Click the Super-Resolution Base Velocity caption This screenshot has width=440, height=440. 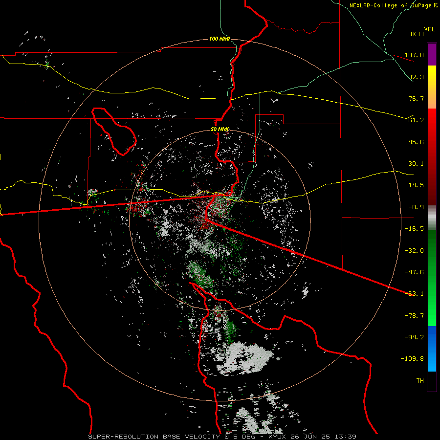pyautogui.click(x=222, y=437)
